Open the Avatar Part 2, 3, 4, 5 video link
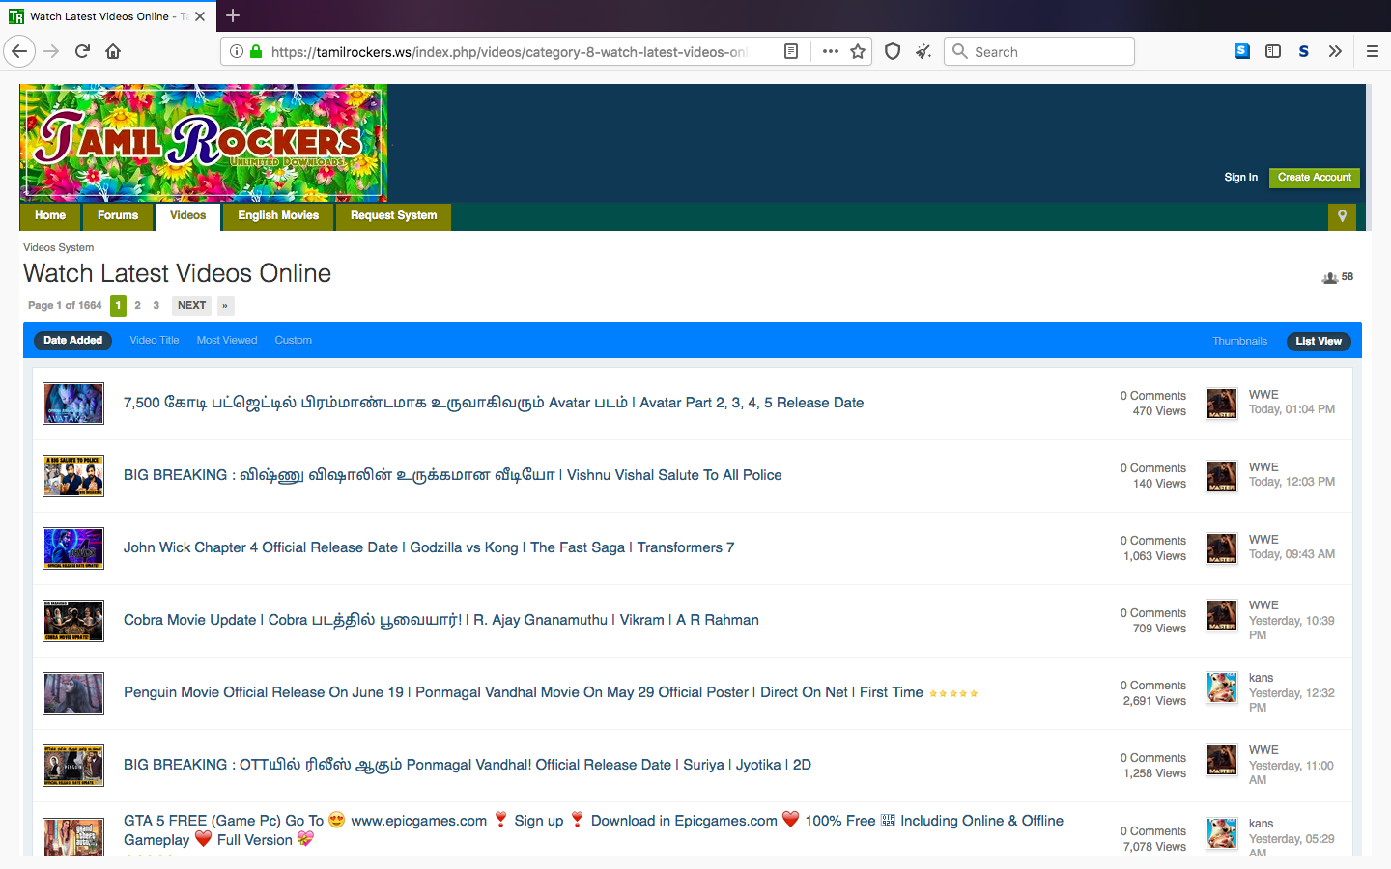The width and height of the screenshot is (1391, 869). [494, 403]
